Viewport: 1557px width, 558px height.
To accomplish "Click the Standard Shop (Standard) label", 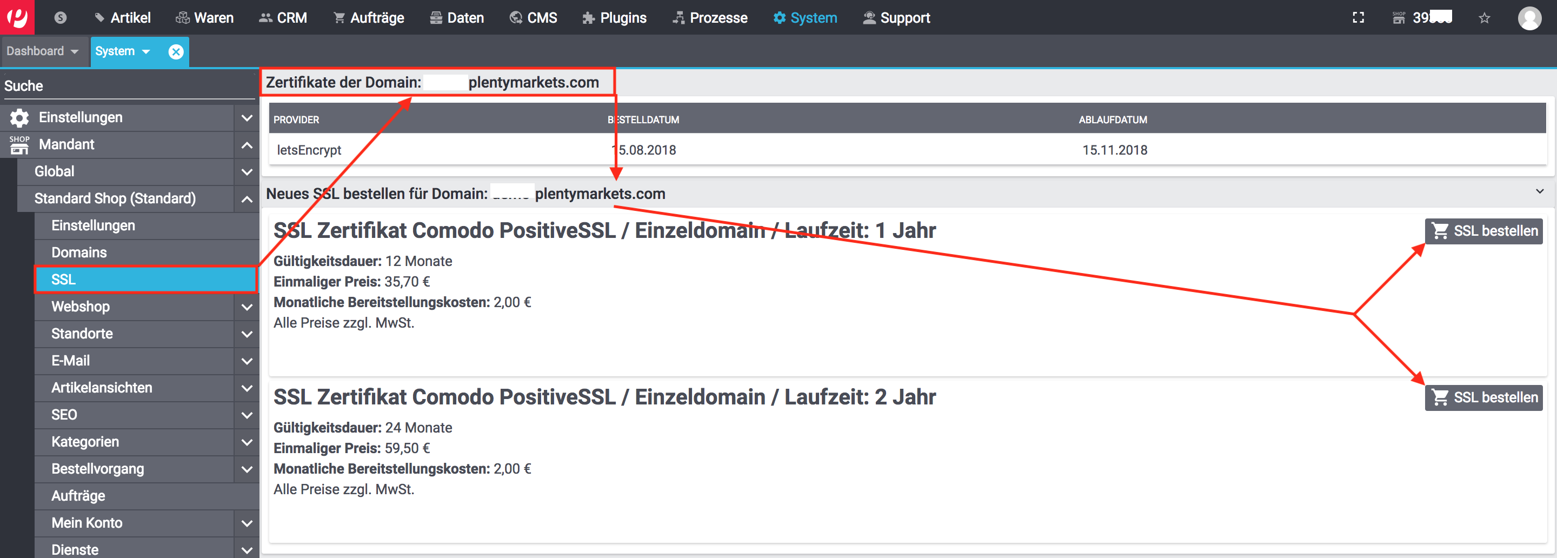I will pos(115,199).
